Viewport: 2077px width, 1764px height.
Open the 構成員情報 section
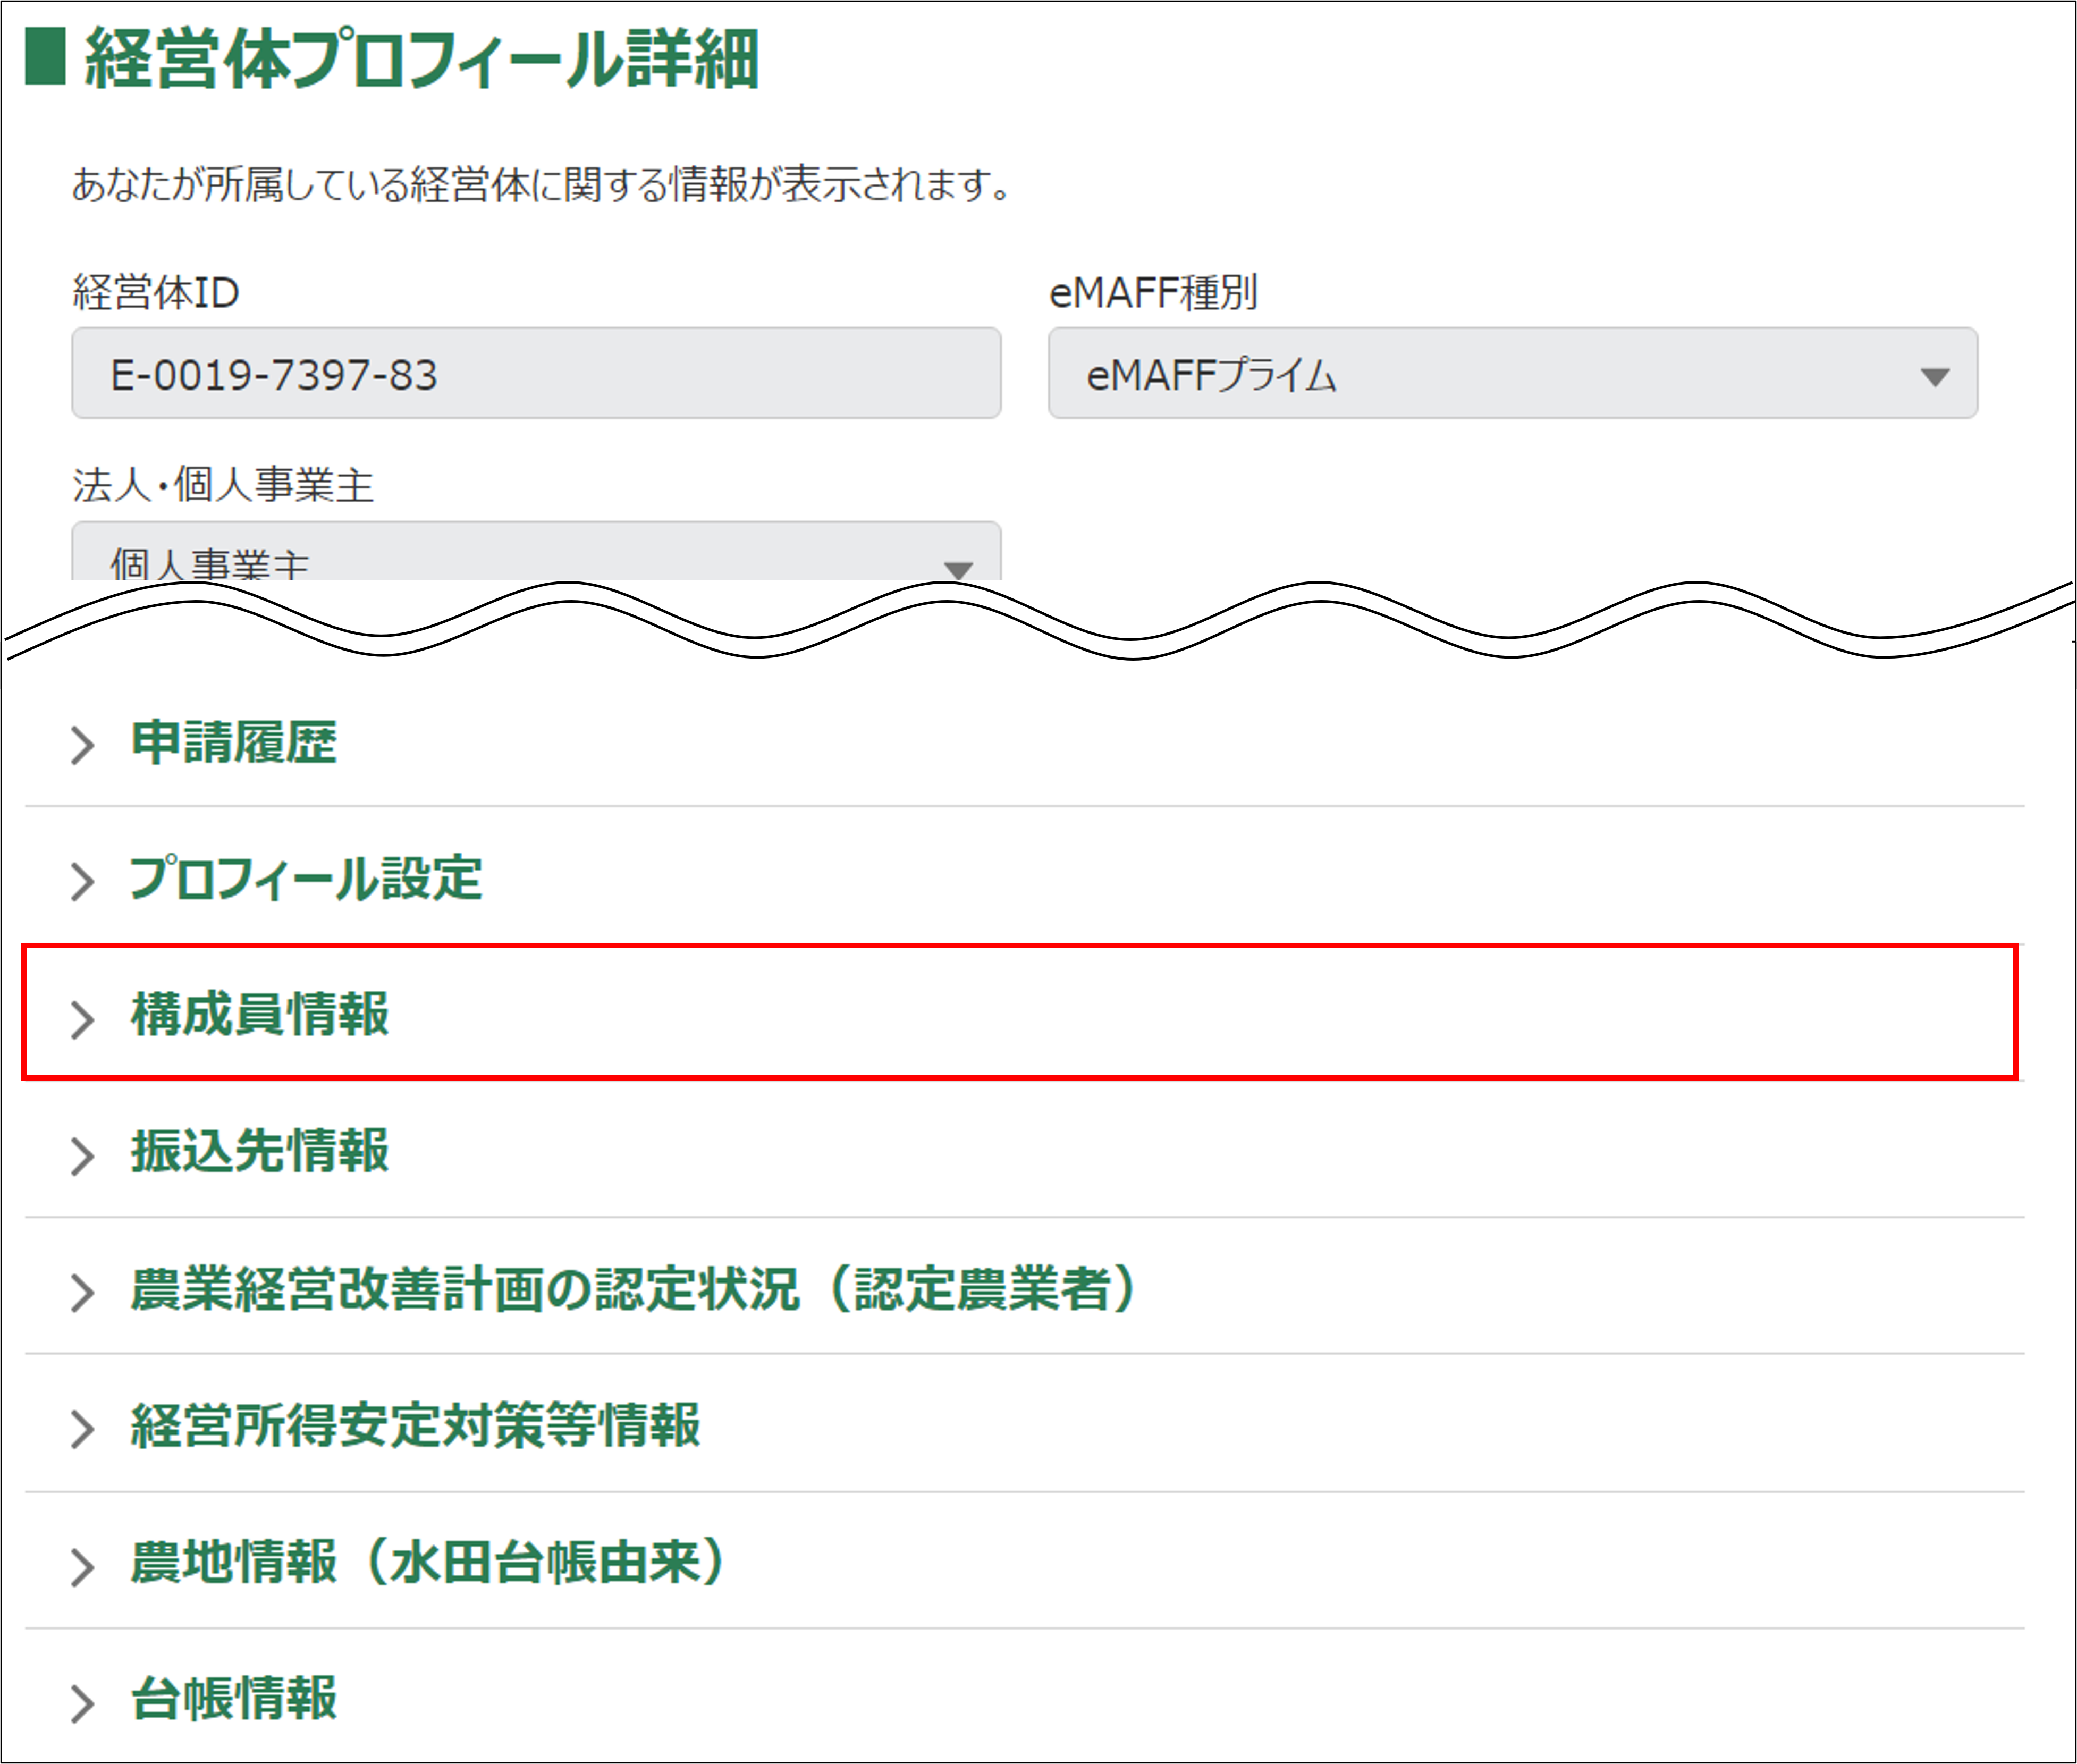(260, 1015)
